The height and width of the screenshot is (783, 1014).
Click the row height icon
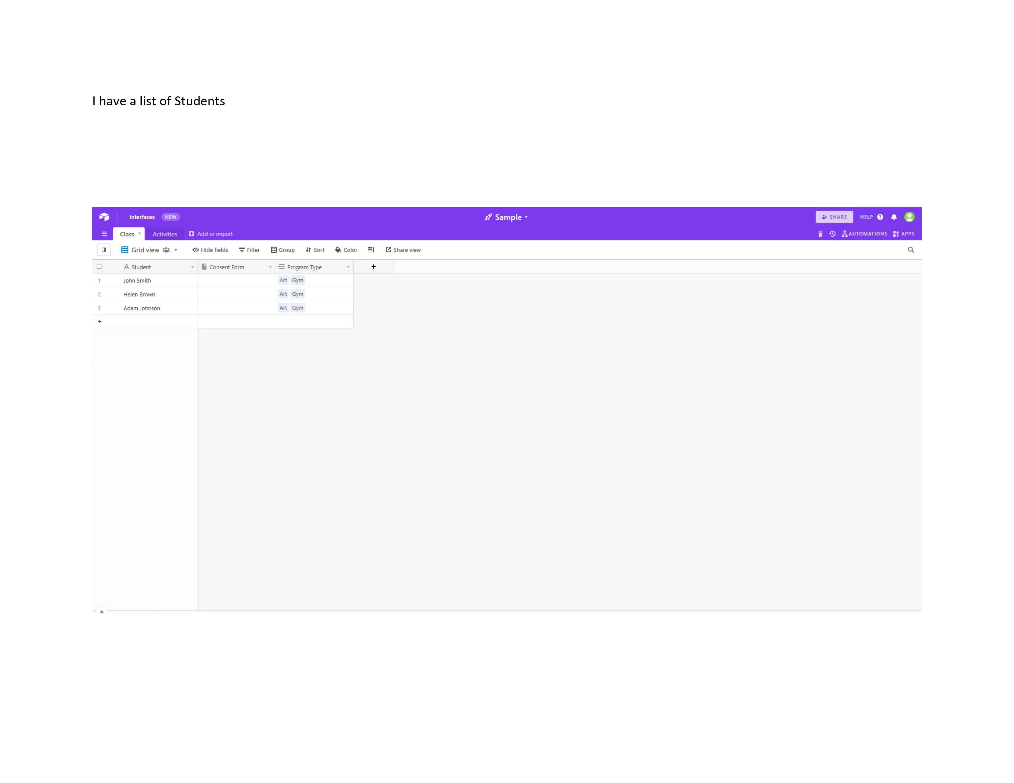[371, 250]
